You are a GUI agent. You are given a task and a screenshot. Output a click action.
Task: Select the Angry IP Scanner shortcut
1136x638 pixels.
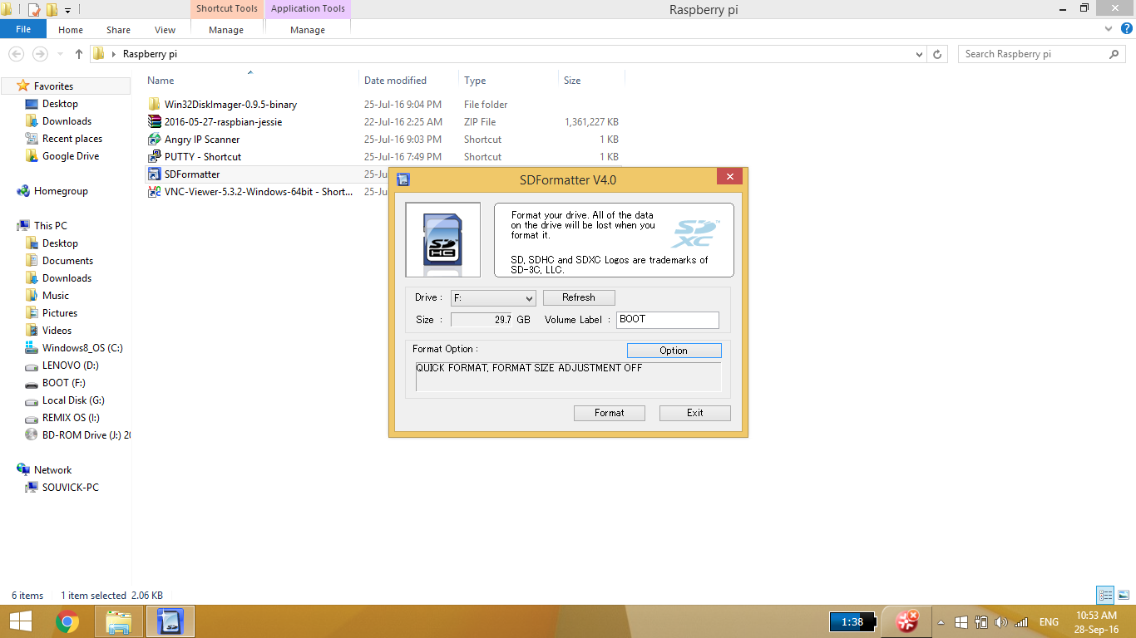[x=200, y=139]
